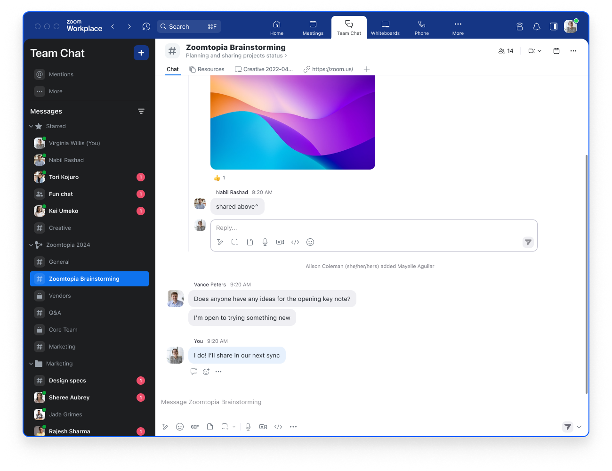
Task: Click the GIF icon in message toolbar
Action: point(195,427)
